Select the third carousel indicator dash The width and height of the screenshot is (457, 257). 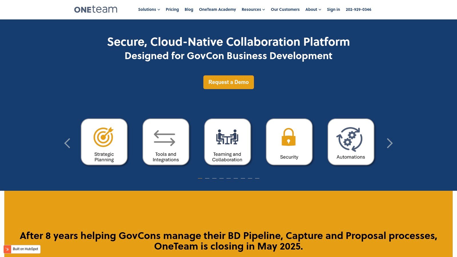(214, 178)
